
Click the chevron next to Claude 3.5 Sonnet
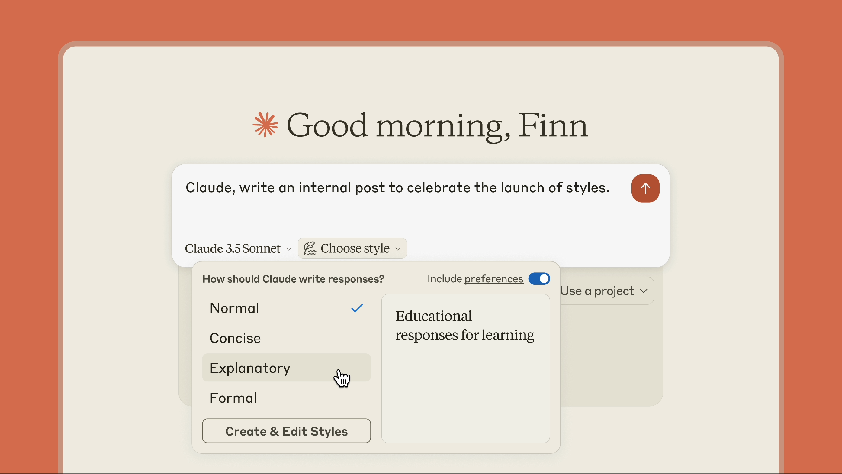click(x=288, y=249)
